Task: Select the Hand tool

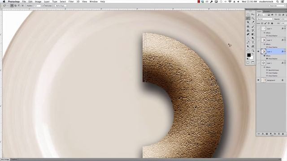Action: pos(248,51)
